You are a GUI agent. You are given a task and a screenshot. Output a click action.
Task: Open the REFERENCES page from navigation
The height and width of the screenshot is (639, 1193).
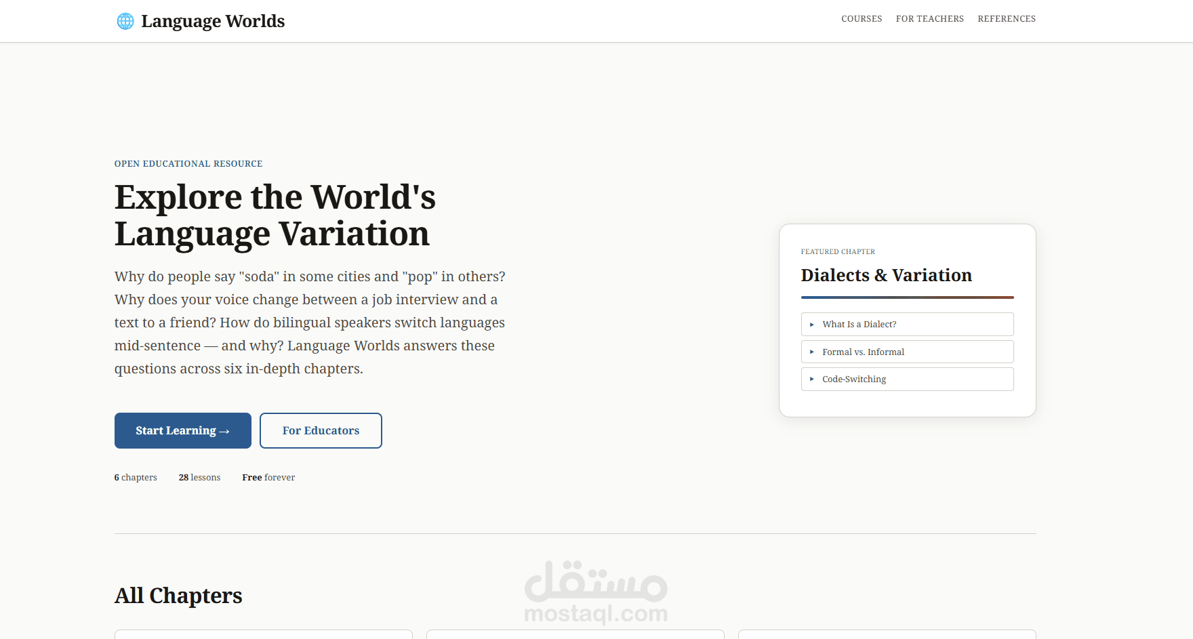tap(1007, 19)
